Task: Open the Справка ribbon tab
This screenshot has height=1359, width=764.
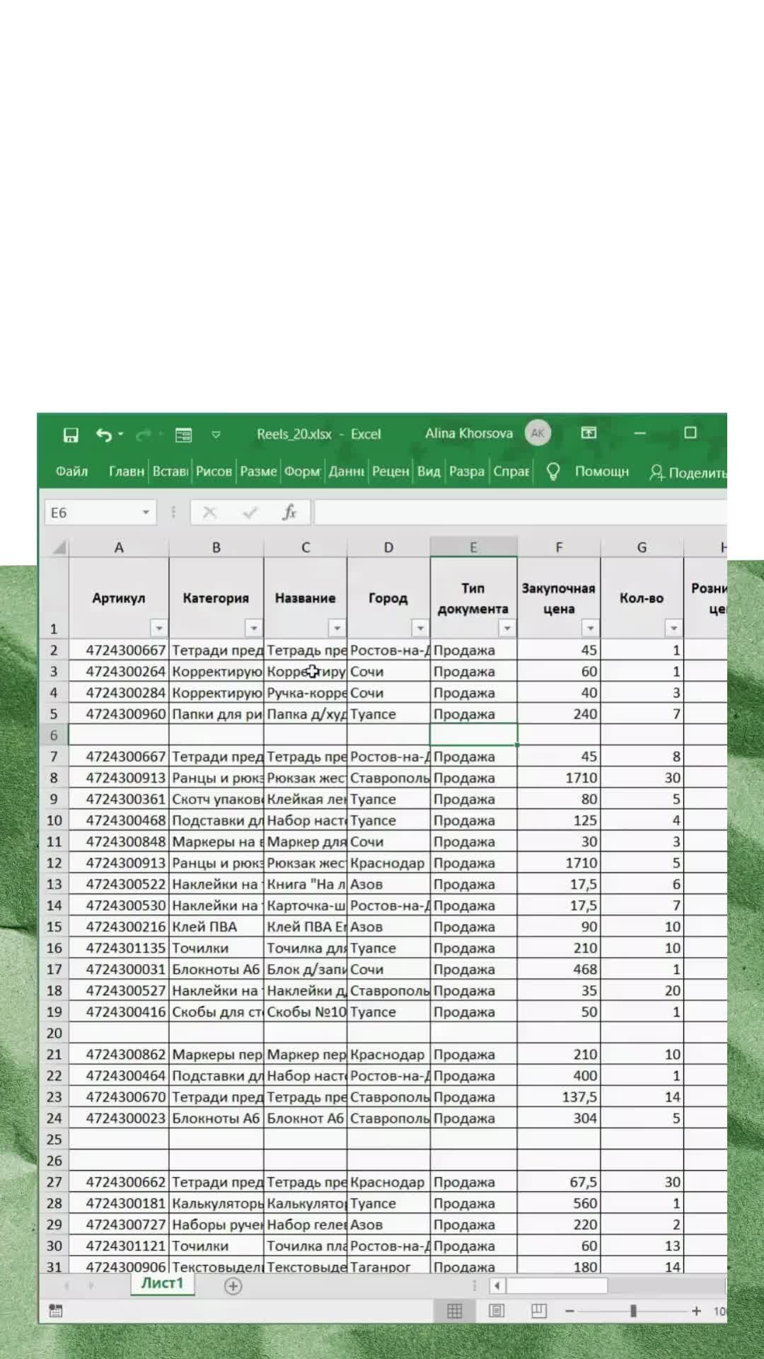Action: pyautogui.click(x=511, y=471)
